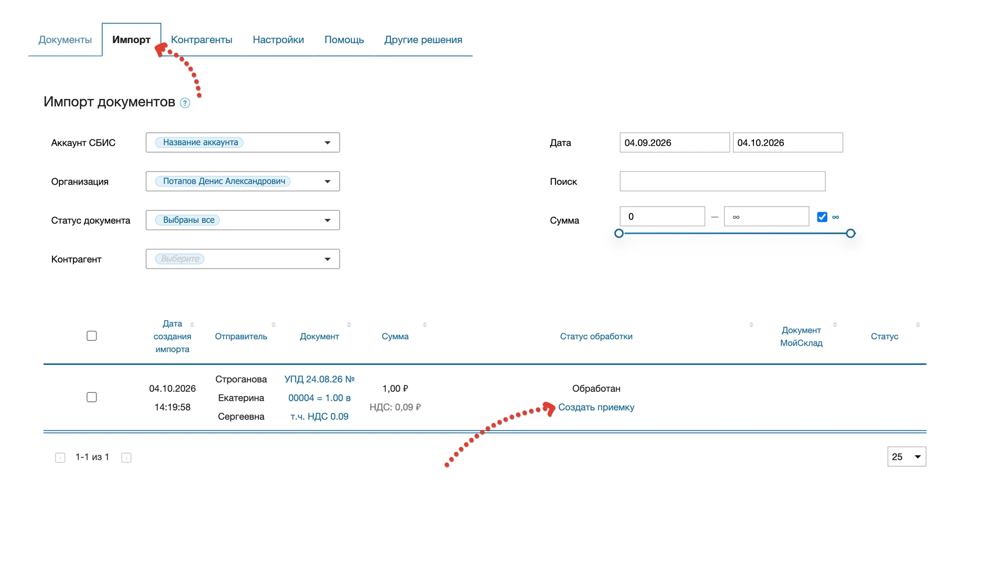Screen dimensions: 1008x580
Task: Sort by Документ column arrows
Action: [349, 325]
